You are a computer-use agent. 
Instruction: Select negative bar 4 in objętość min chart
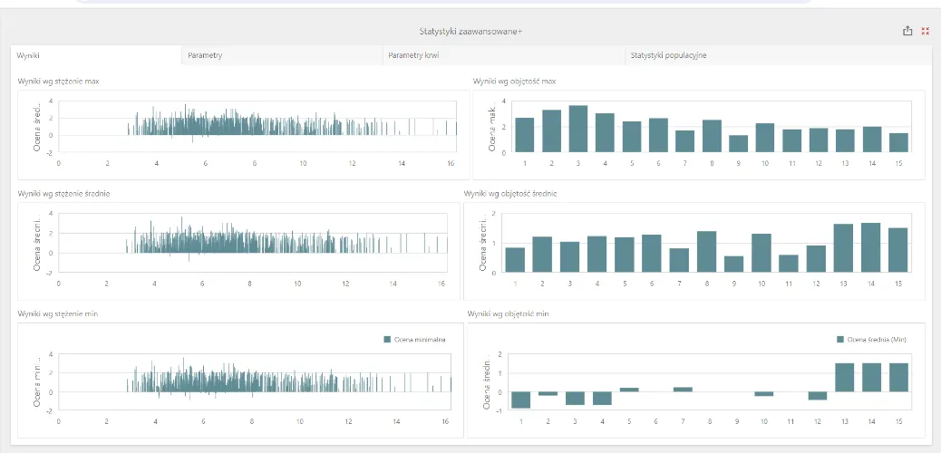tap(602, 399)
